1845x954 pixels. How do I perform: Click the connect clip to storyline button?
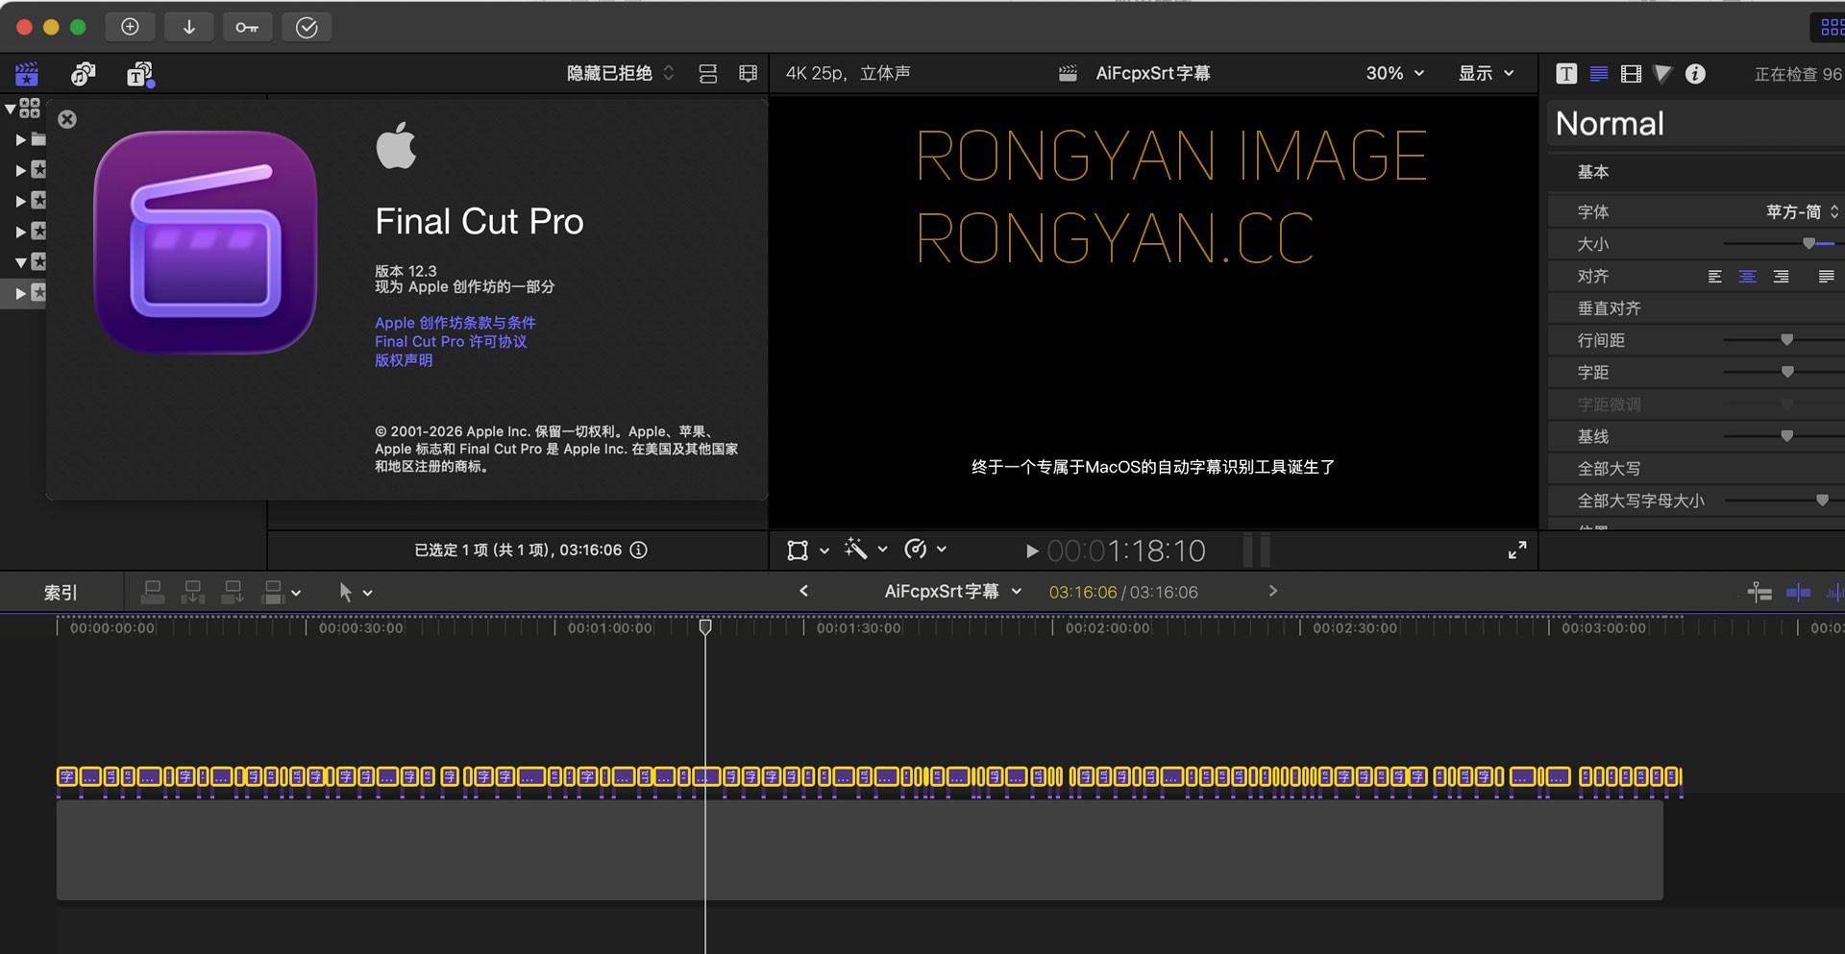click(x=153, y=592)
